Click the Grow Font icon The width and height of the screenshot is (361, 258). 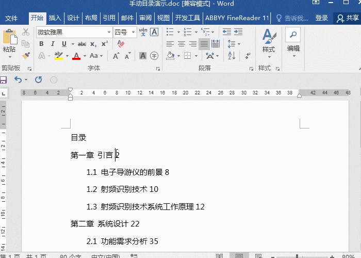click(x=116, y=56)
